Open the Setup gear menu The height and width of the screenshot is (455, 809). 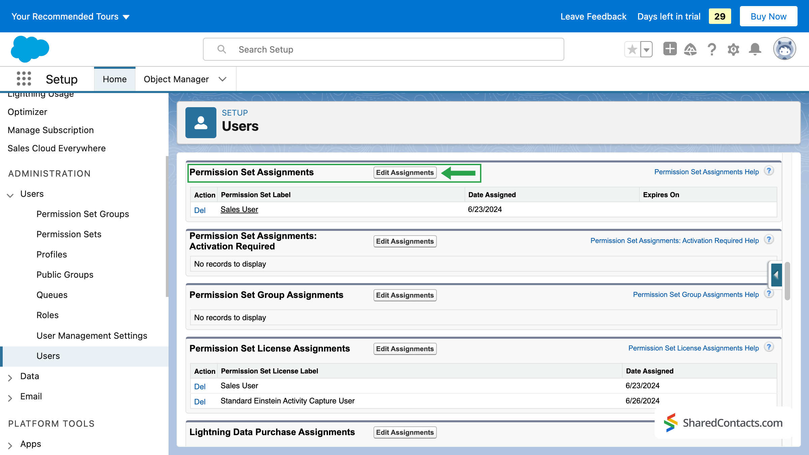pos(733,50)
